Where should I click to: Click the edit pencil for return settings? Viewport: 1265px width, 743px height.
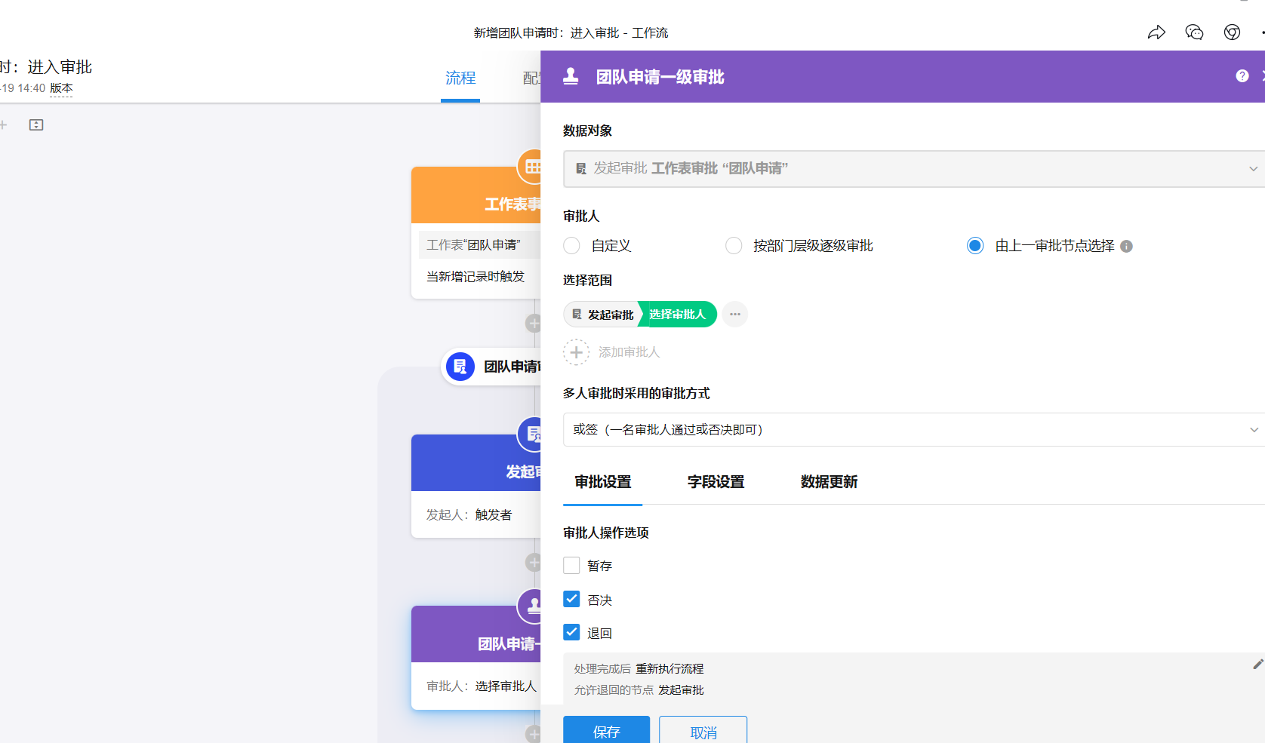pos(1257,665)
